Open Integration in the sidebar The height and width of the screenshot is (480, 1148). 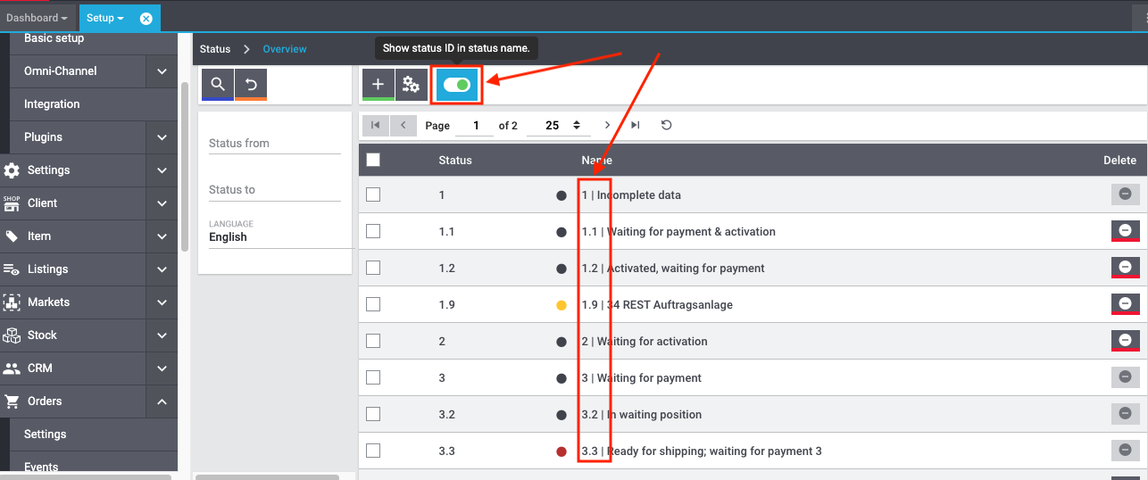click(x=52, y=104)
